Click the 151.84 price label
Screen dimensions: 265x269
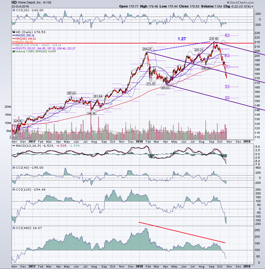point(98,96)
